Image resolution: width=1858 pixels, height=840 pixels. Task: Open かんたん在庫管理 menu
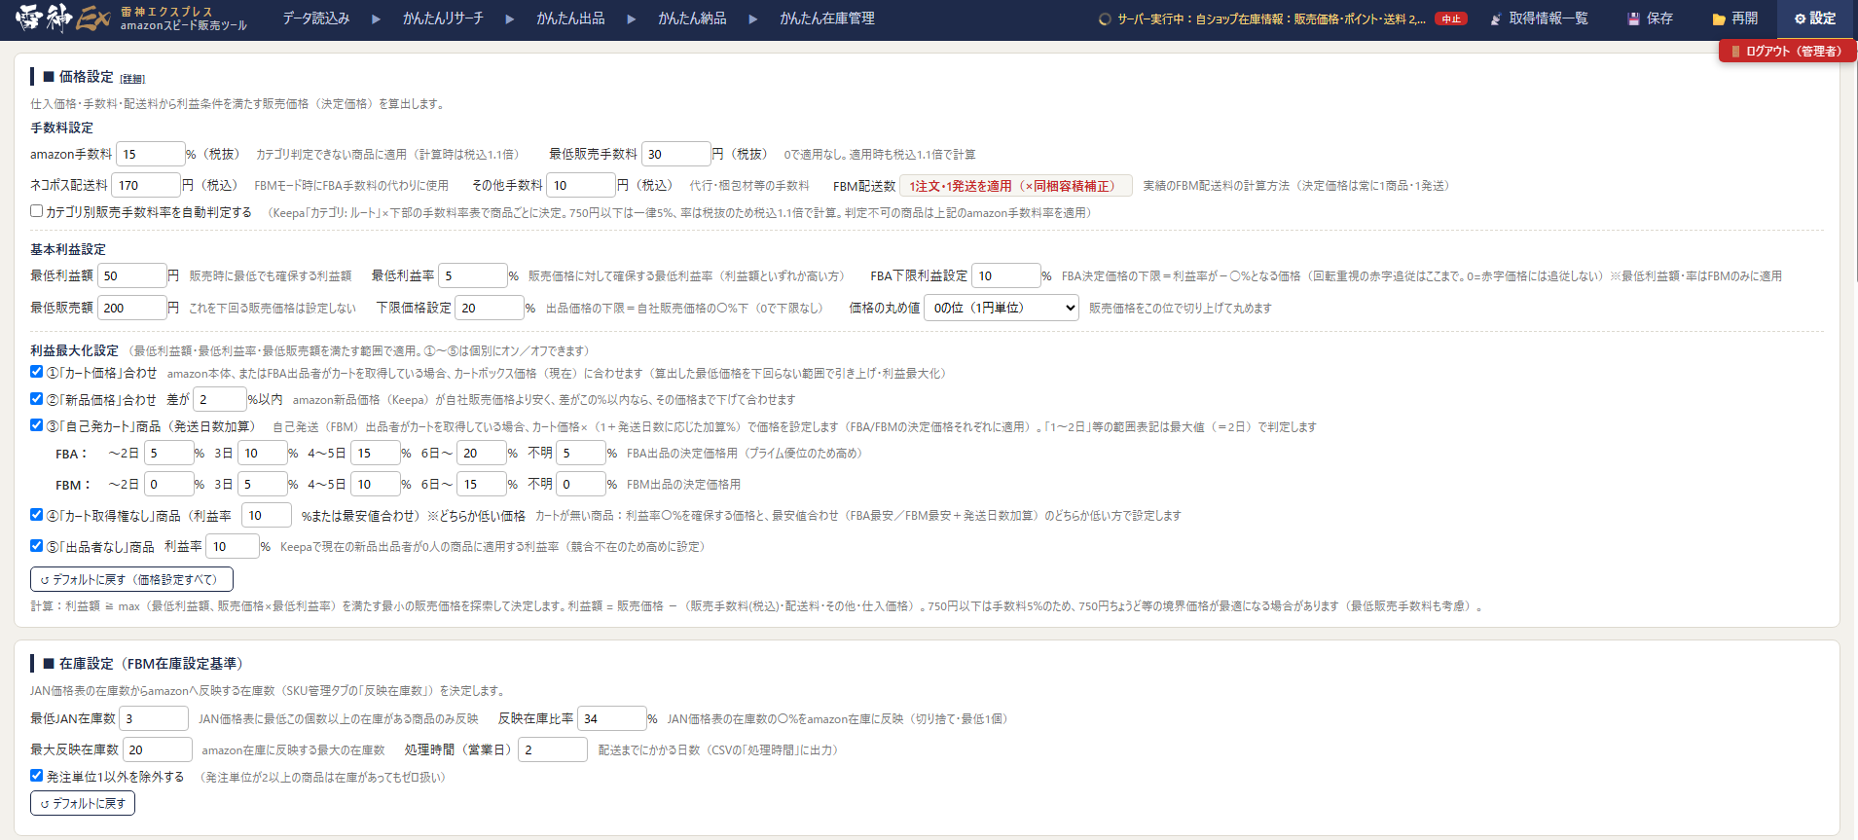(827, 18)
